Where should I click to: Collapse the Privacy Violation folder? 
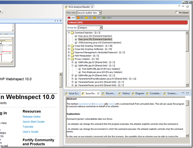69,59
